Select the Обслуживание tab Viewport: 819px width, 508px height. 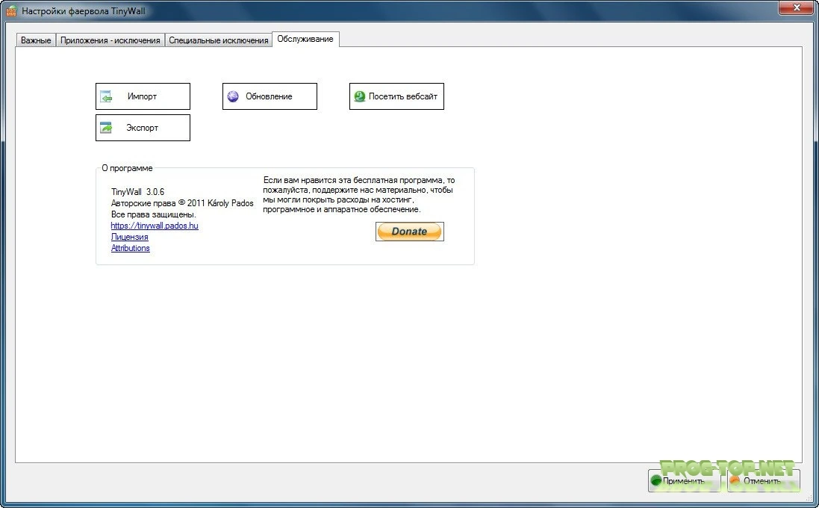pyautogui.click(x=305, y=39)
